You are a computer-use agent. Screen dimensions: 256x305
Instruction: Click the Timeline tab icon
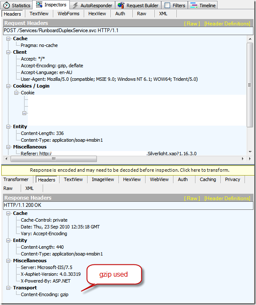[x=193, y=5]
